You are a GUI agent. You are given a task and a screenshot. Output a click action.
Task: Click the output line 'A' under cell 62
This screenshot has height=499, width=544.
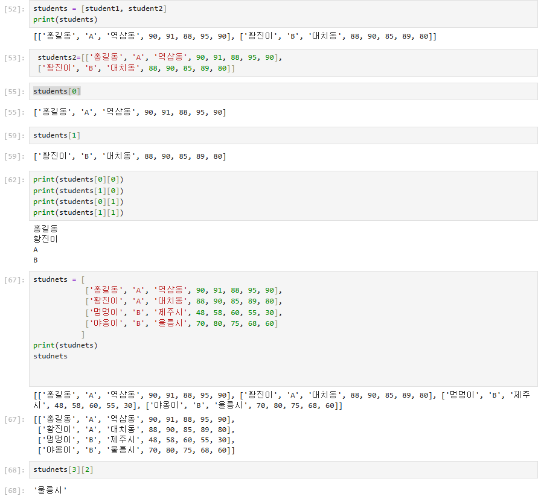pos(36,250)
